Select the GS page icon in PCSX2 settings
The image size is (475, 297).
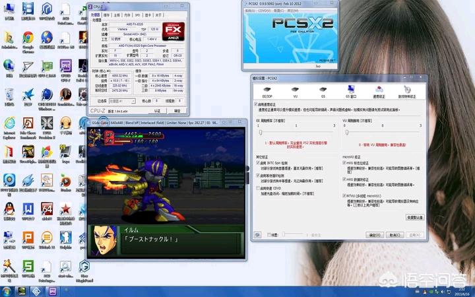click(323, 92)
